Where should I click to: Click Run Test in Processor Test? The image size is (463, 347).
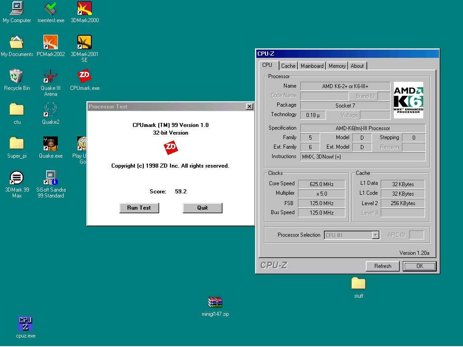[139, 208]
